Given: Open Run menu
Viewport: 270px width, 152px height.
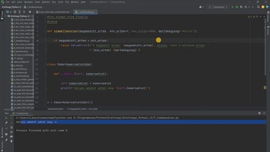Looking at the screenshot, I should (x=54, y=2).
